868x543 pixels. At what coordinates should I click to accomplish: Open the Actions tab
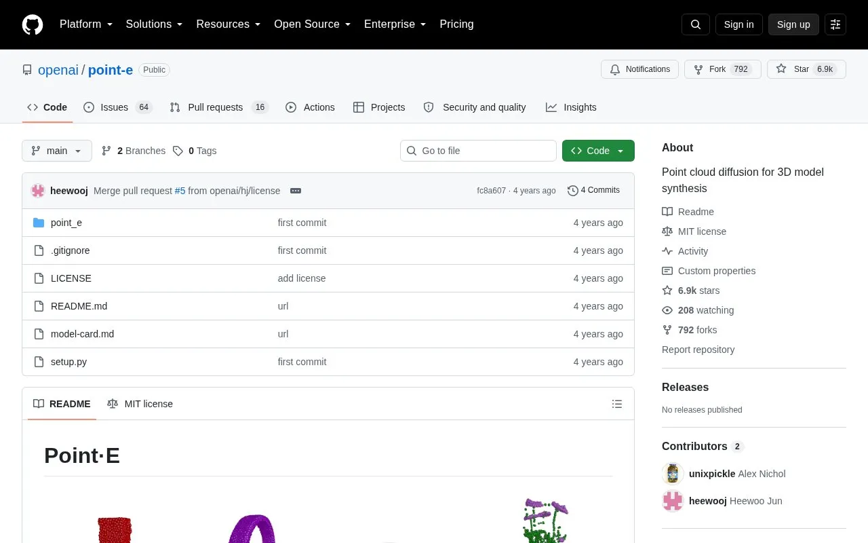click(x=311, y=107)
